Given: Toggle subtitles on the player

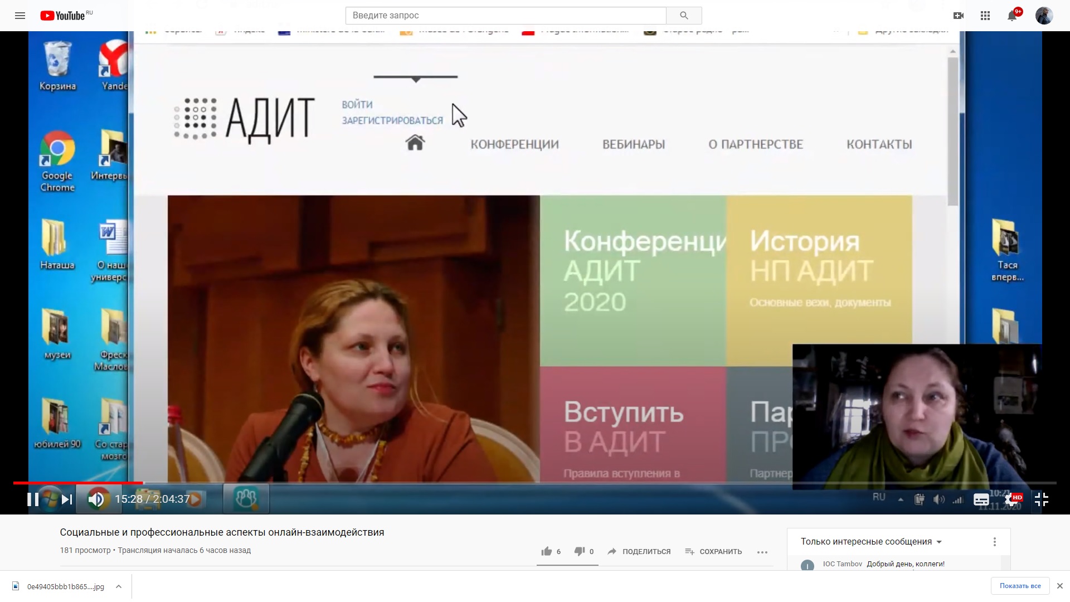Looking at the screenshot, I should (x=981, y=499).
